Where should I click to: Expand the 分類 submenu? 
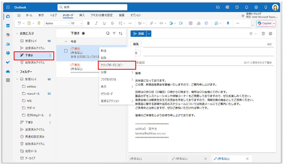click(x=117, y=72)
